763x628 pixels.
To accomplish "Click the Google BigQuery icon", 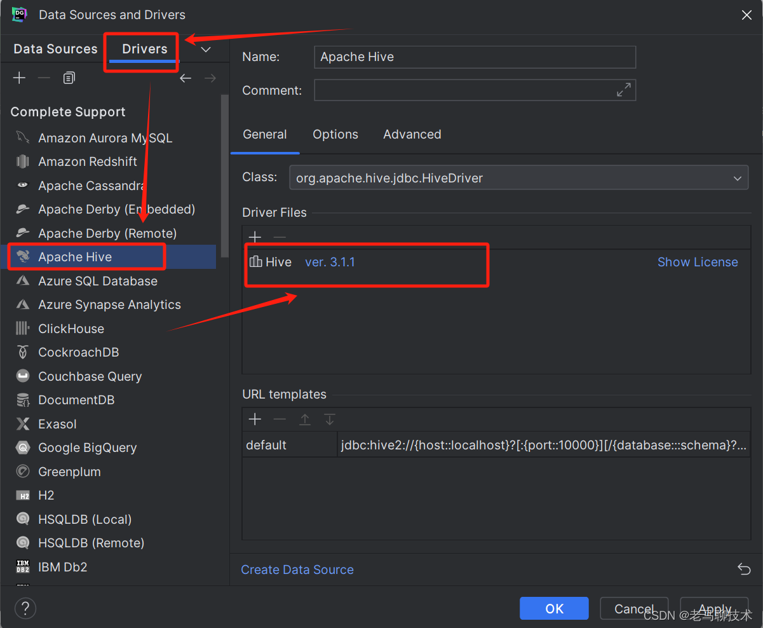I will [23, 447].
